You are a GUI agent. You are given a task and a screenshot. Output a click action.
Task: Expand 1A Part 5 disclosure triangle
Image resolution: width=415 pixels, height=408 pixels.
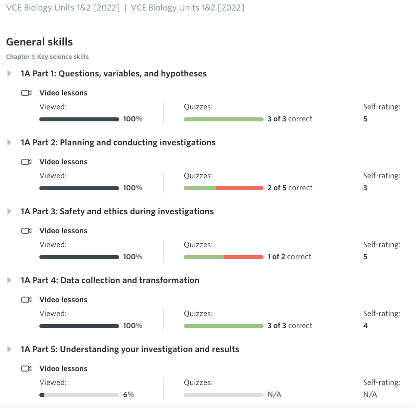(x=9, y=350)
